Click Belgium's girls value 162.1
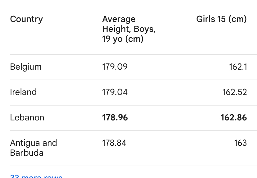 238,67
